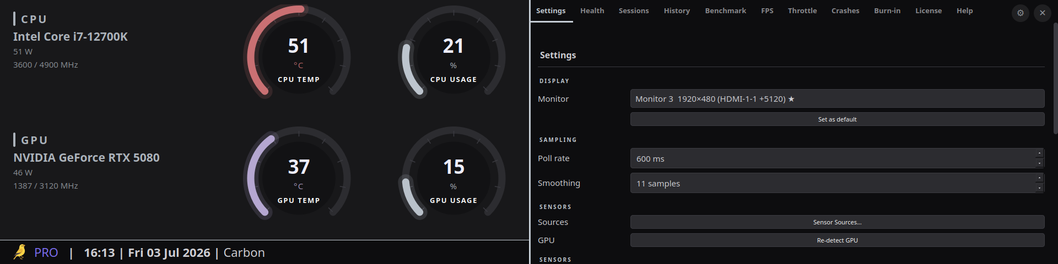Select the Settings tab
The height and width of the screenshot is (264, 1058).
(x=551, y=10)
